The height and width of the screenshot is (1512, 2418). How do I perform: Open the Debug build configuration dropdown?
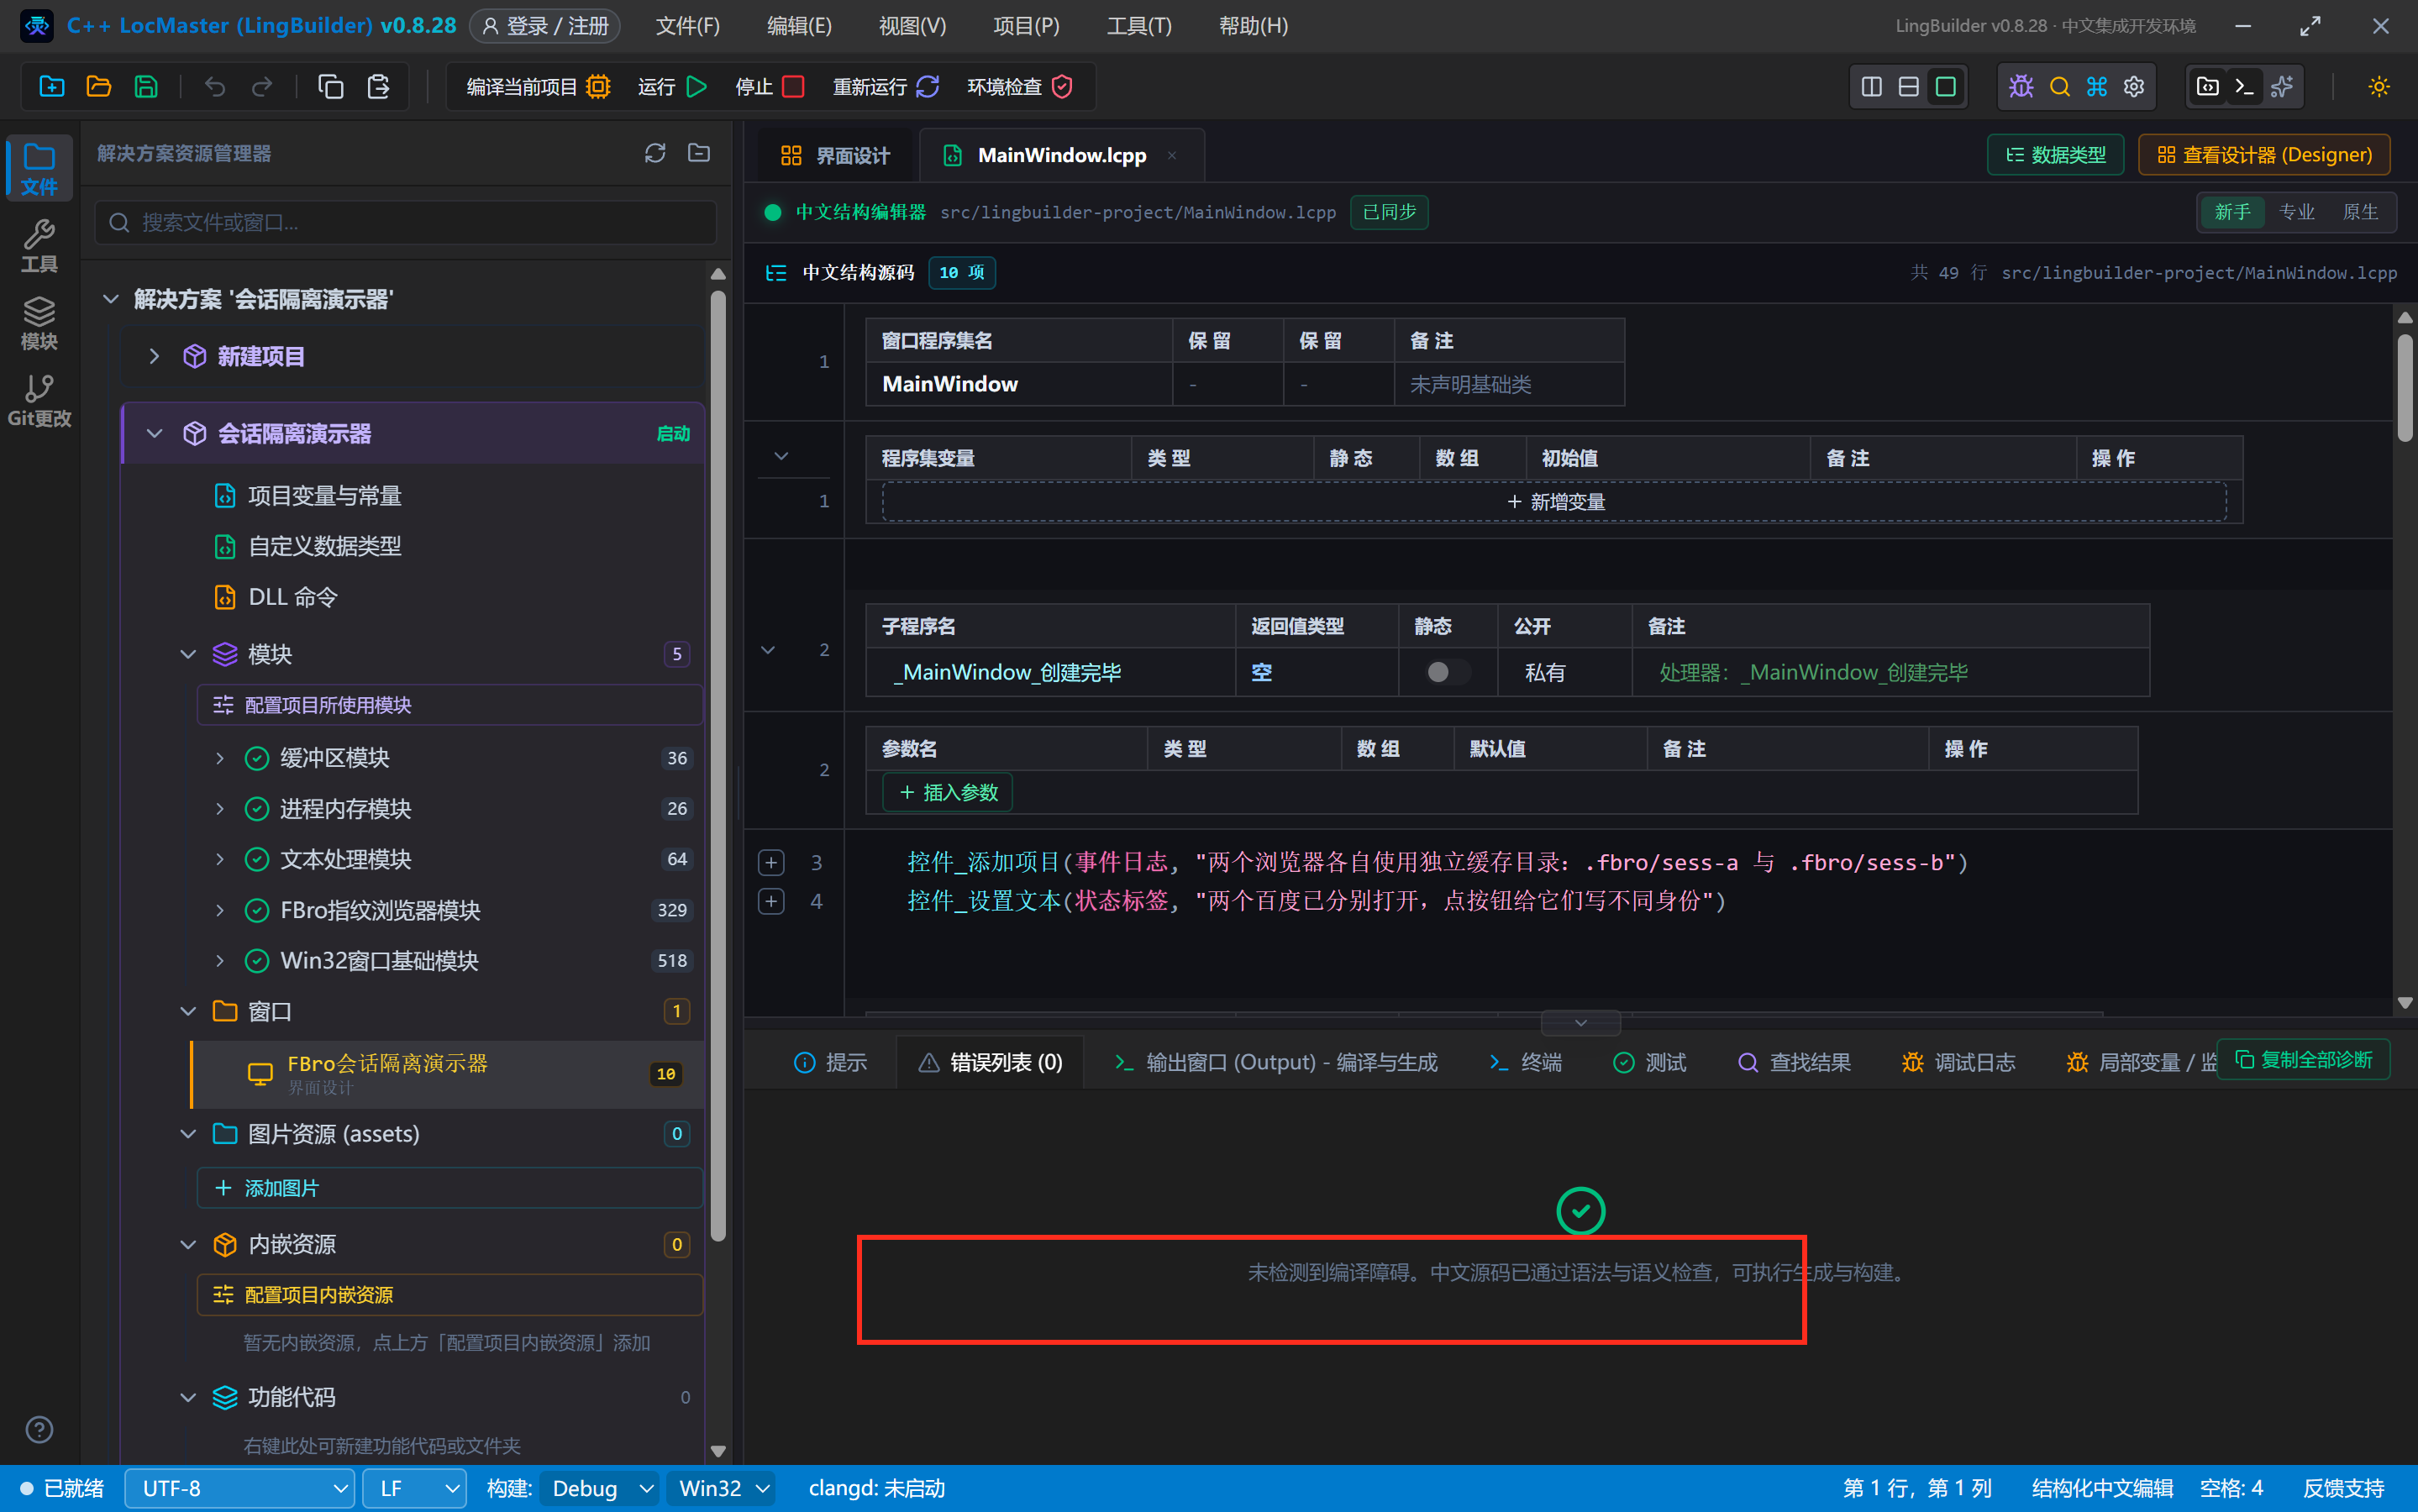600,1488
